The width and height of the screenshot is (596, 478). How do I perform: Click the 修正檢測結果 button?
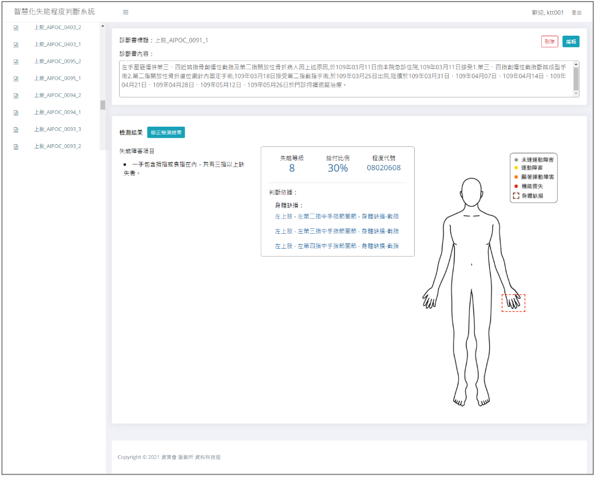click(x=166, y=133)
